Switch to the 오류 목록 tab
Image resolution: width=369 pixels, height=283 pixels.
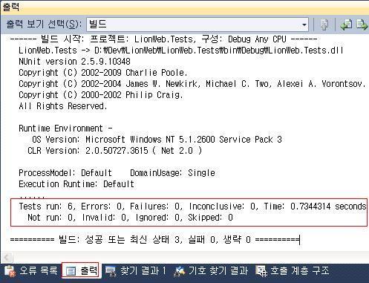(30, 270)
